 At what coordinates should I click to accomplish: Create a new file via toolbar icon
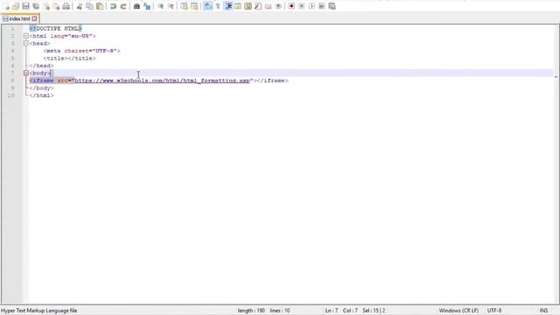pos(6,6)
